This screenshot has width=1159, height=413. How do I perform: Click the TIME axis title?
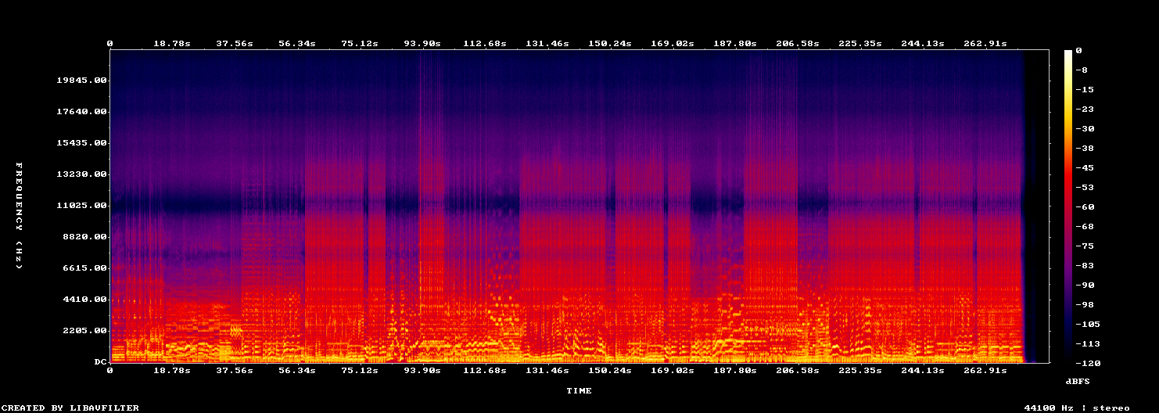point(579,390)
